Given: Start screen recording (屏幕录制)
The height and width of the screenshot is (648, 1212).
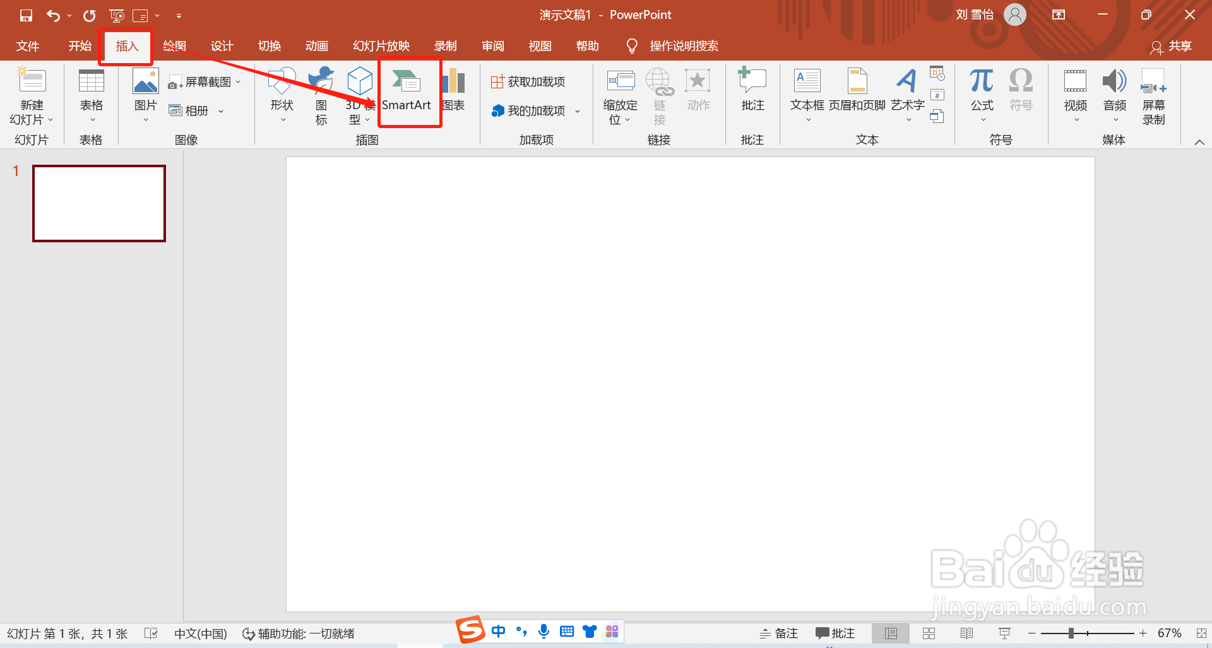Looking at the screenshot, I should (x=1154, y=96).
